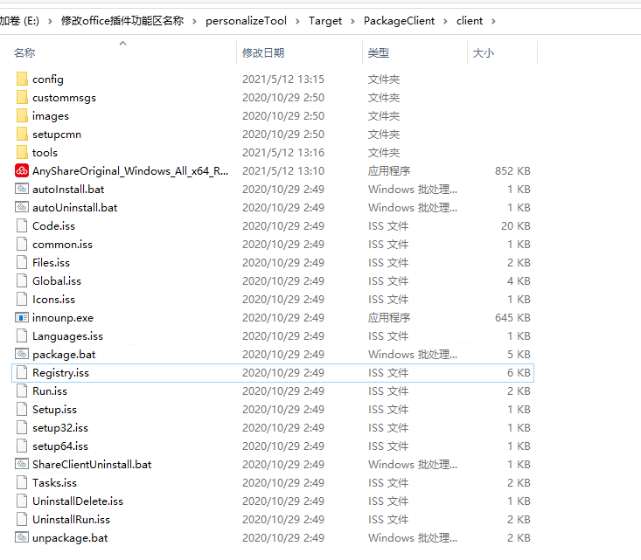
Task: Select the Code.iss file name
Action: coord(53,226)
